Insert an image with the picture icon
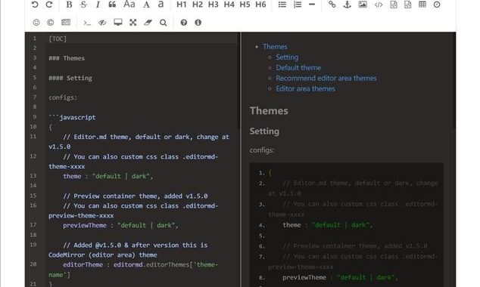 pos(363,5)
